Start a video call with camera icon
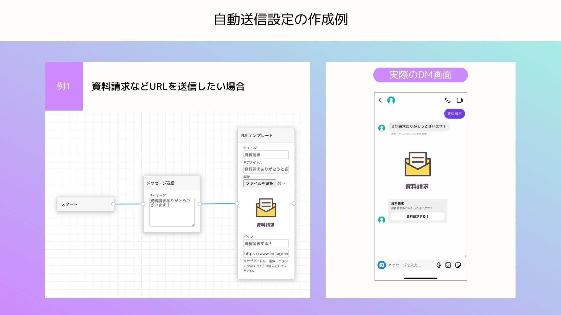The height and width of the screenshot is (315, 561). pyautogui.click(x=460, y=100)
